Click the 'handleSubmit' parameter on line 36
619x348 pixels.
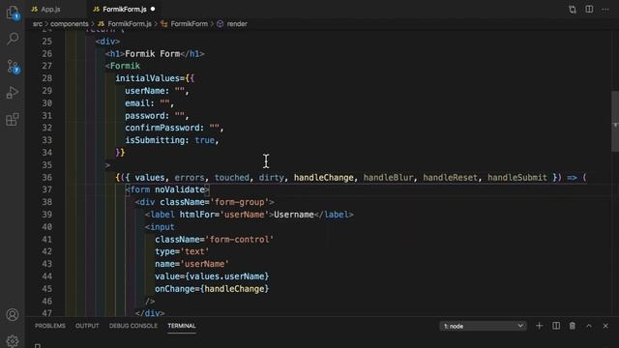[x=517, y=178]
